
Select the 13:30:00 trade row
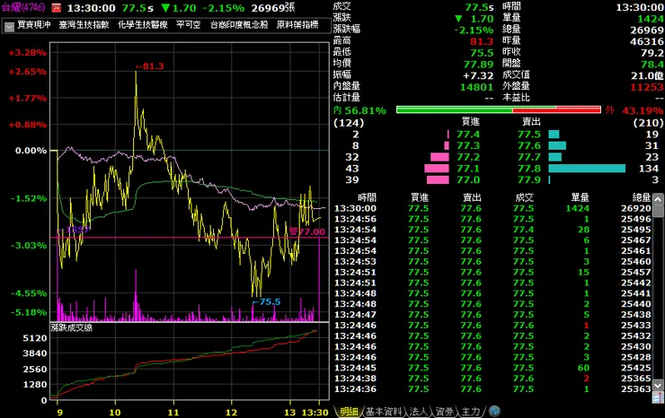pyautogui.click(x=492, y=208)
